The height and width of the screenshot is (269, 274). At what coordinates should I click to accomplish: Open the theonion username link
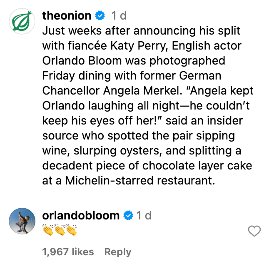[67, 16]
